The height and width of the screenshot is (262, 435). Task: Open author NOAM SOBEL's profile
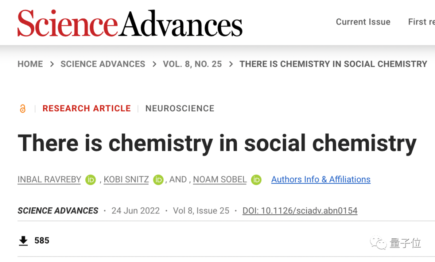pos(220,180)
